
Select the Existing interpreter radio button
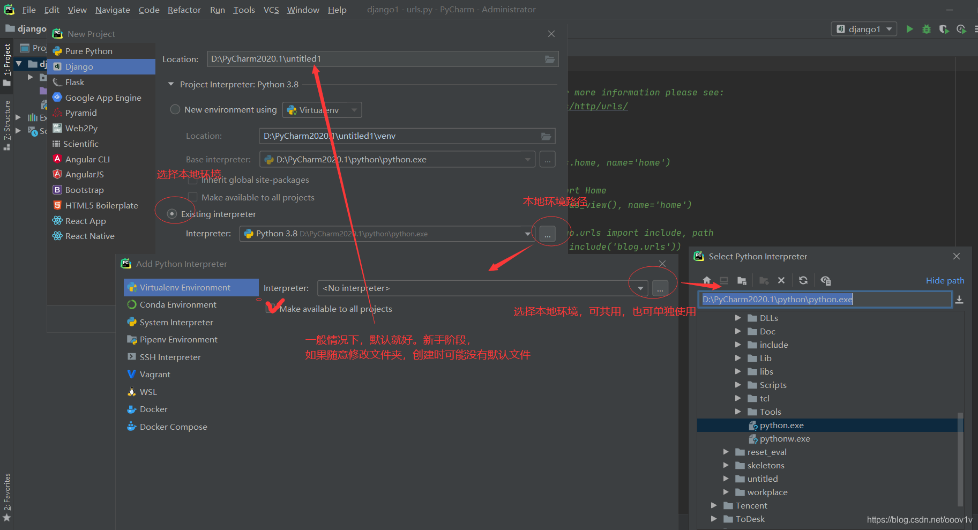[172, 214]
